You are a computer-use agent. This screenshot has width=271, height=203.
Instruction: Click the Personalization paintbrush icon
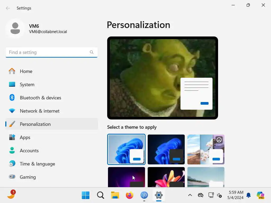(x=12, y=124)
